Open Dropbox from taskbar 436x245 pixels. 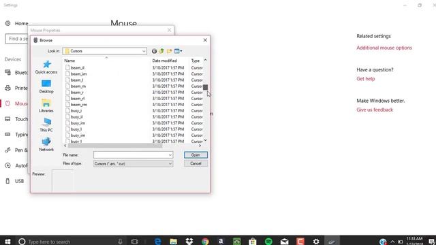[x=189, y=242]
